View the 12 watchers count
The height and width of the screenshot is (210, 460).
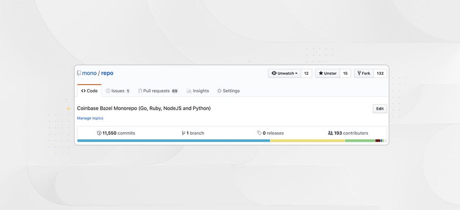306,73
